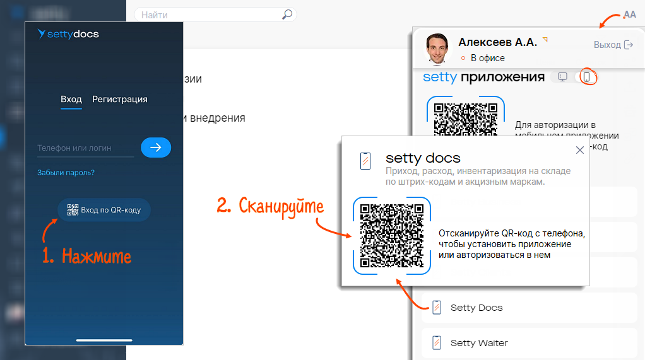The image size is (645, 360).
Task: Click the search magnifier icon
Action: pyautogui.click(x=287, y=15)
